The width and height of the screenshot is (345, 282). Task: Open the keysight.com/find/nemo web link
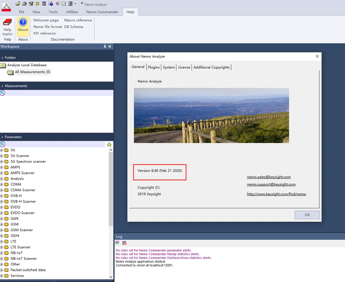point(276,194)
